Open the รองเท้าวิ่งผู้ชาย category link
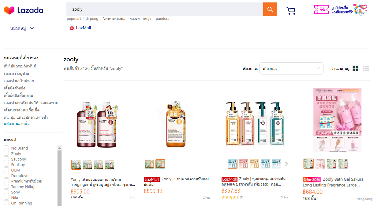Viewport: 381px width, 206px height. click(17, 74)
